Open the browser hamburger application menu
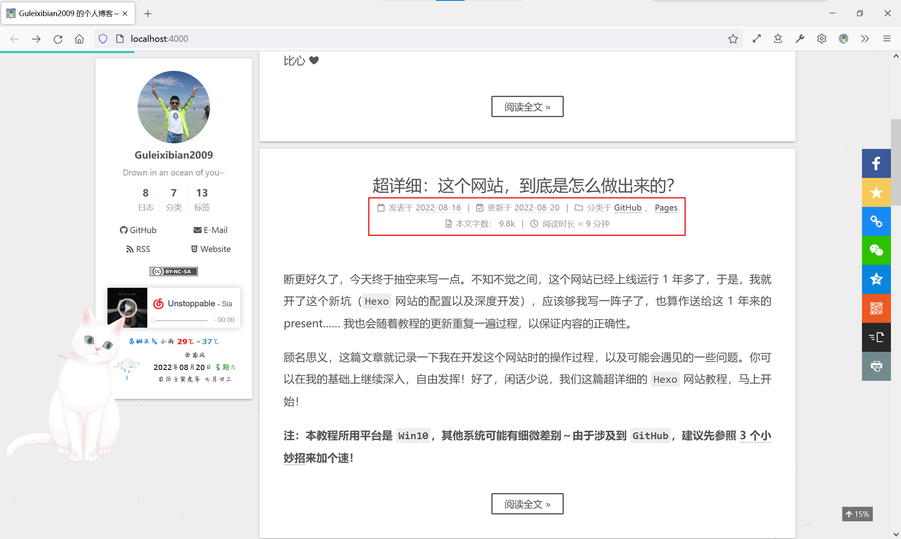Viewport: 901px width, 539px height. pyautogui.click(x=887, y=39)
